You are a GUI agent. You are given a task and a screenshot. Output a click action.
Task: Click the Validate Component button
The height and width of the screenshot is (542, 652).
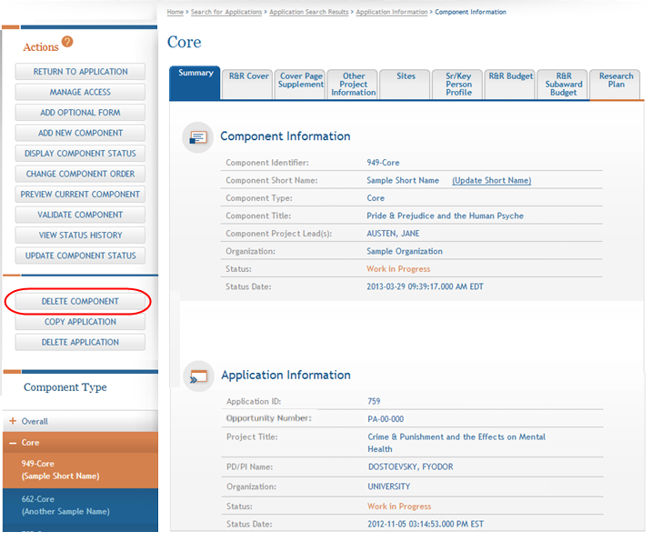tap(80, 215)
